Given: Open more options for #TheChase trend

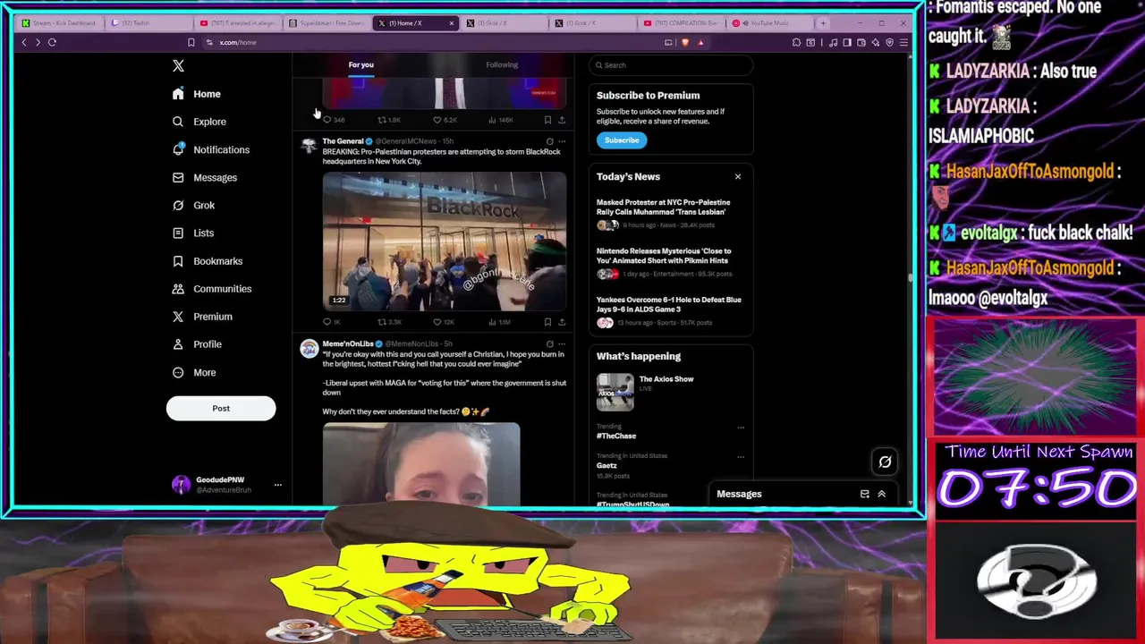Looking at the screenshot, I should (741, 428).
